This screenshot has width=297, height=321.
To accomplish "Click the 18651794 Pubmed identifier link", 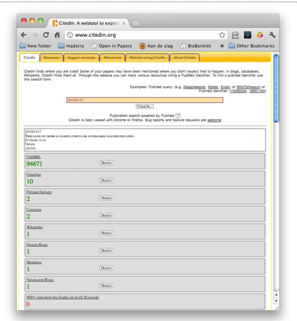I will [x=257, y=91].
